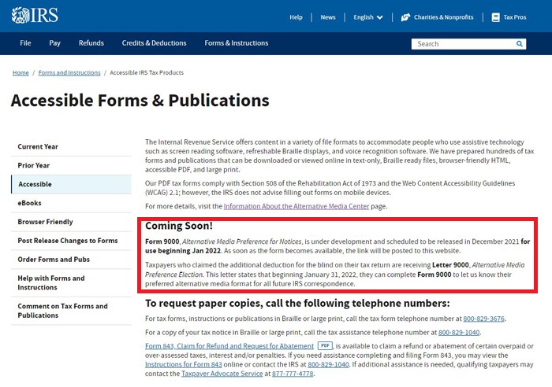Open the News link in header
The image size is (552, 387).
328,17
